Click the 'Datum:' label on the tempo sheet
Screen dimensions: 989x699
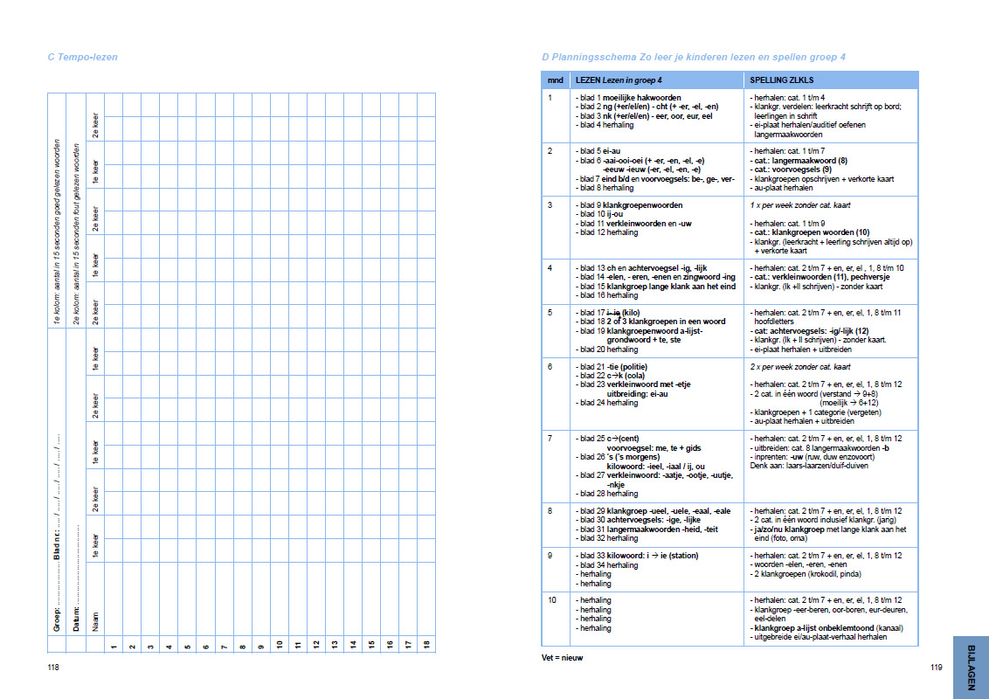click(x=76, y=619)
